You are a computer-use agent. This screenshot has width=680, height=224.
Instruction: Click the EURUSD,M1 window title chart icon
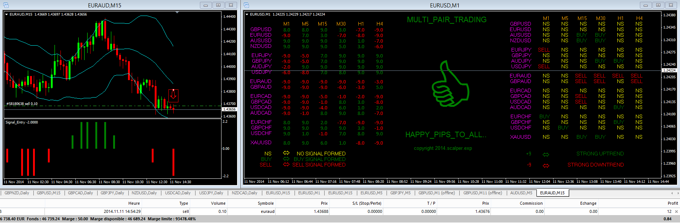click(x=246, y=5)
